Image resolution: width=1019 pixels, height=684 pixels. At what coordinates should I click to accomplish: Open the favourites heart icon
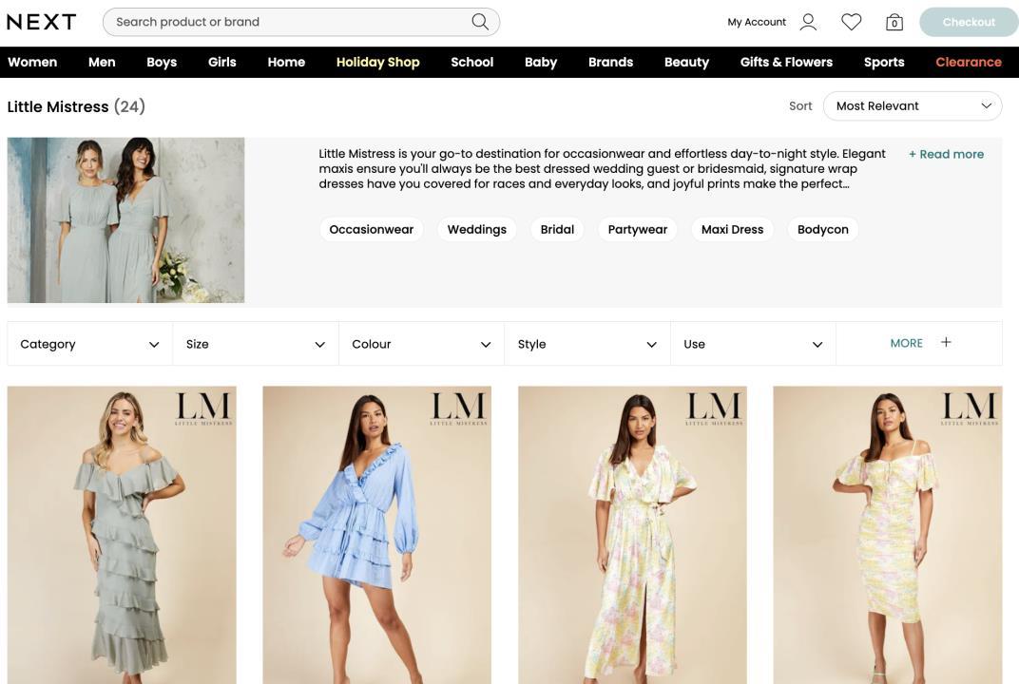pyautogui.click(x=852, y=22)
